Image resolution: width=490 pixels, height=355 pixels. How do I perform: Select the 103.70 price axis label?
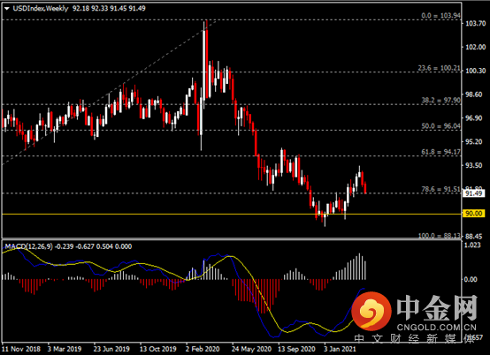coord(476,23)
